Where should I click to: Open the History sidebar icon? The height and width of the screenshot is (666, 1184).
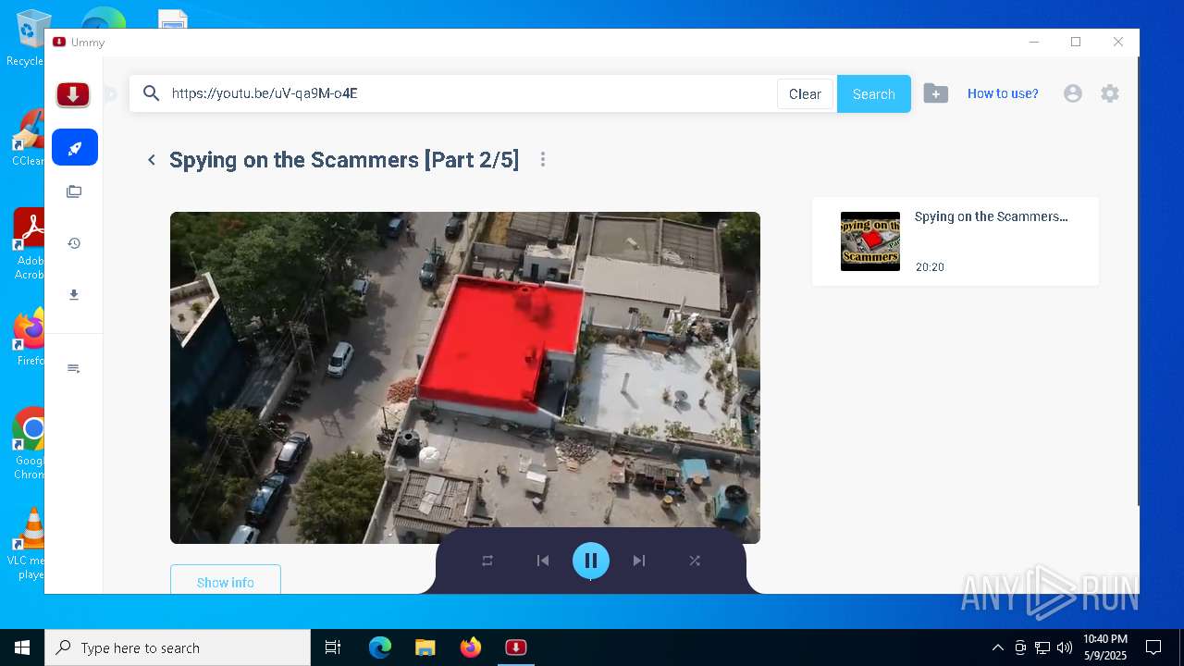click(74, 243)
